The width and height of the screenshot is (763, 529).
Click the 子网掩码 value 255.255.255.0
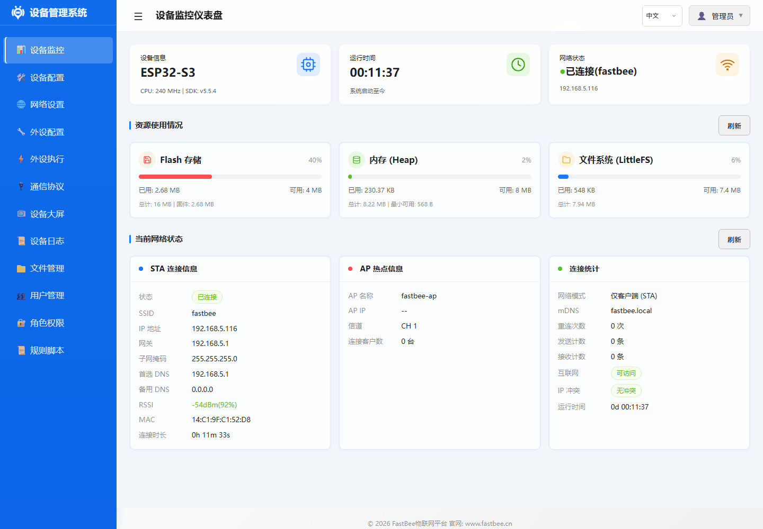(x=215, y=359)
